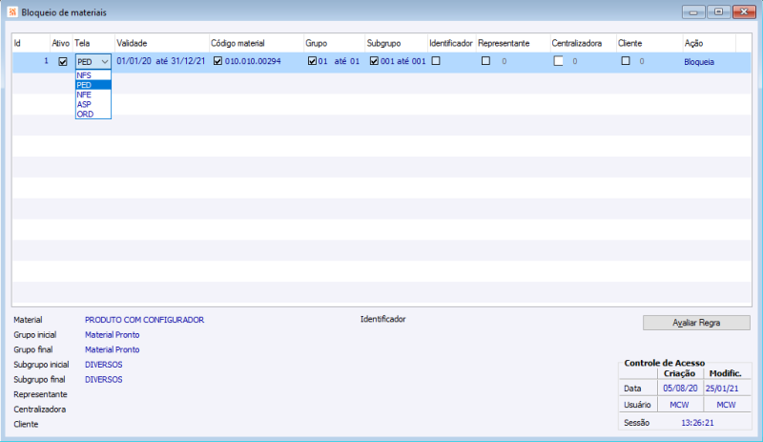
Task: Choose ASP in the Tela list
Action: (93, 105)
